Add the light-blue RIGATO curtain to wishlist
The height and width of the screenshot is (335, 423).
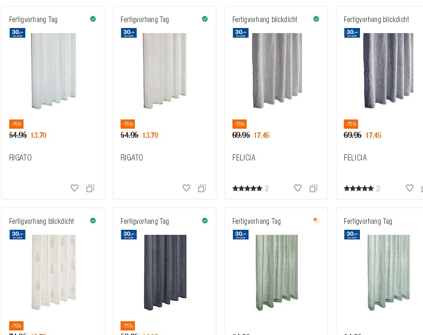[75, 188]
